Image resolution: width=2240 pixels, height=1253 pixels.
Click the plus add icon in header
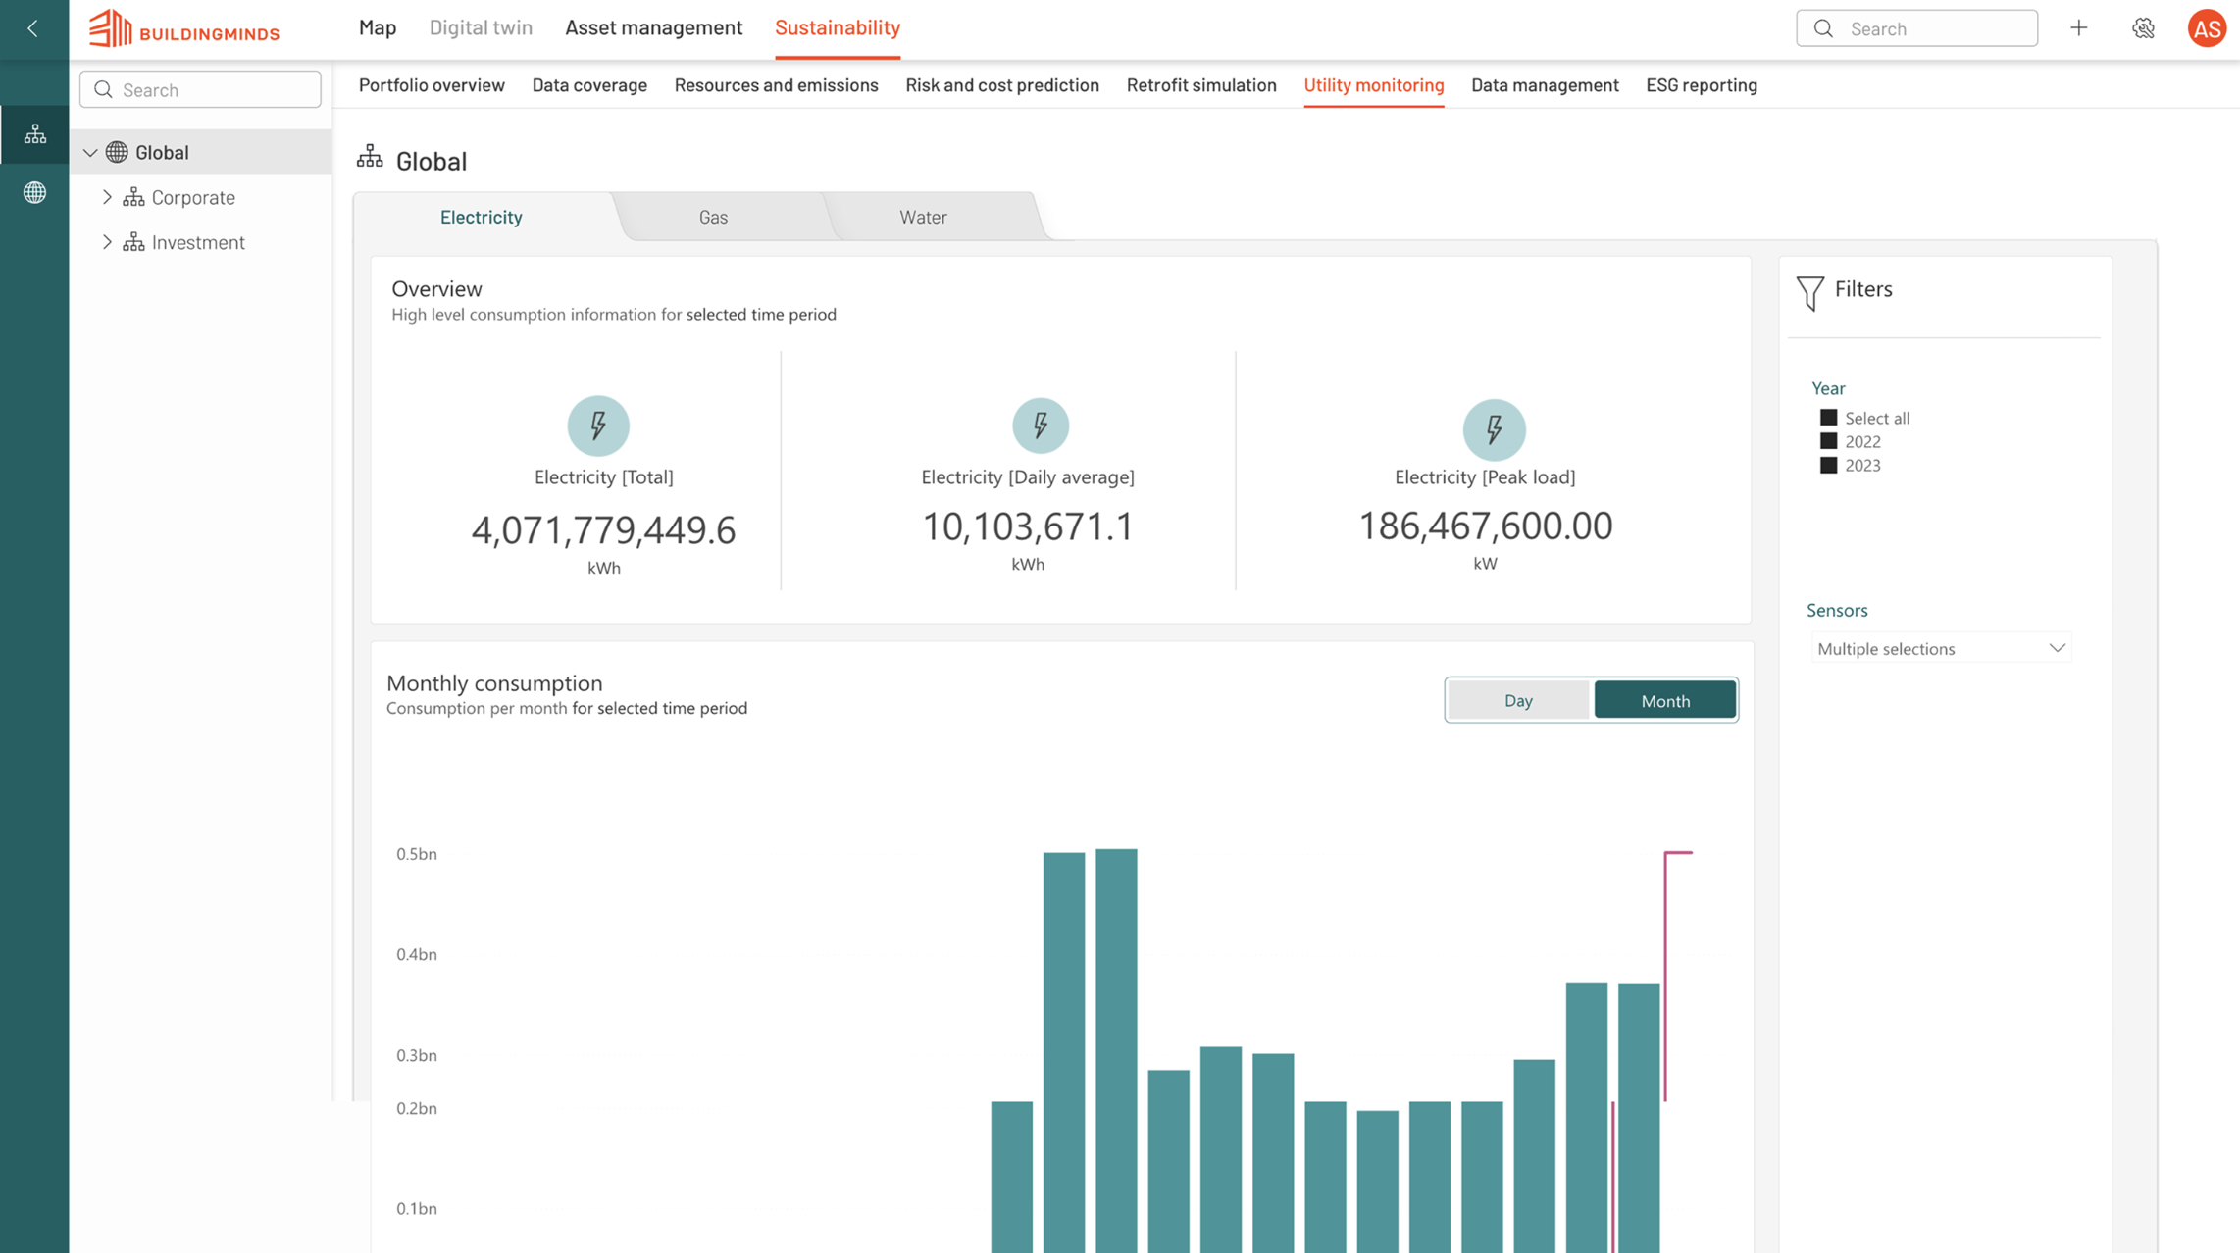pos(2078,28)
